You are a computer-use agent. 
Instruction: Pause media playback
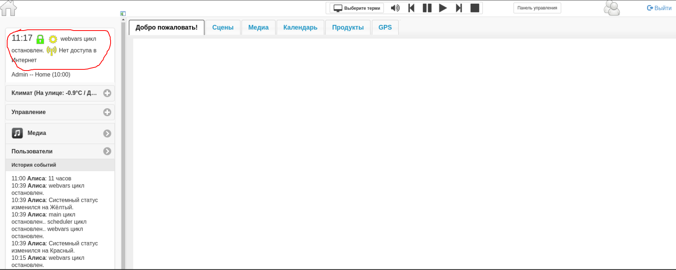point(427,8)
